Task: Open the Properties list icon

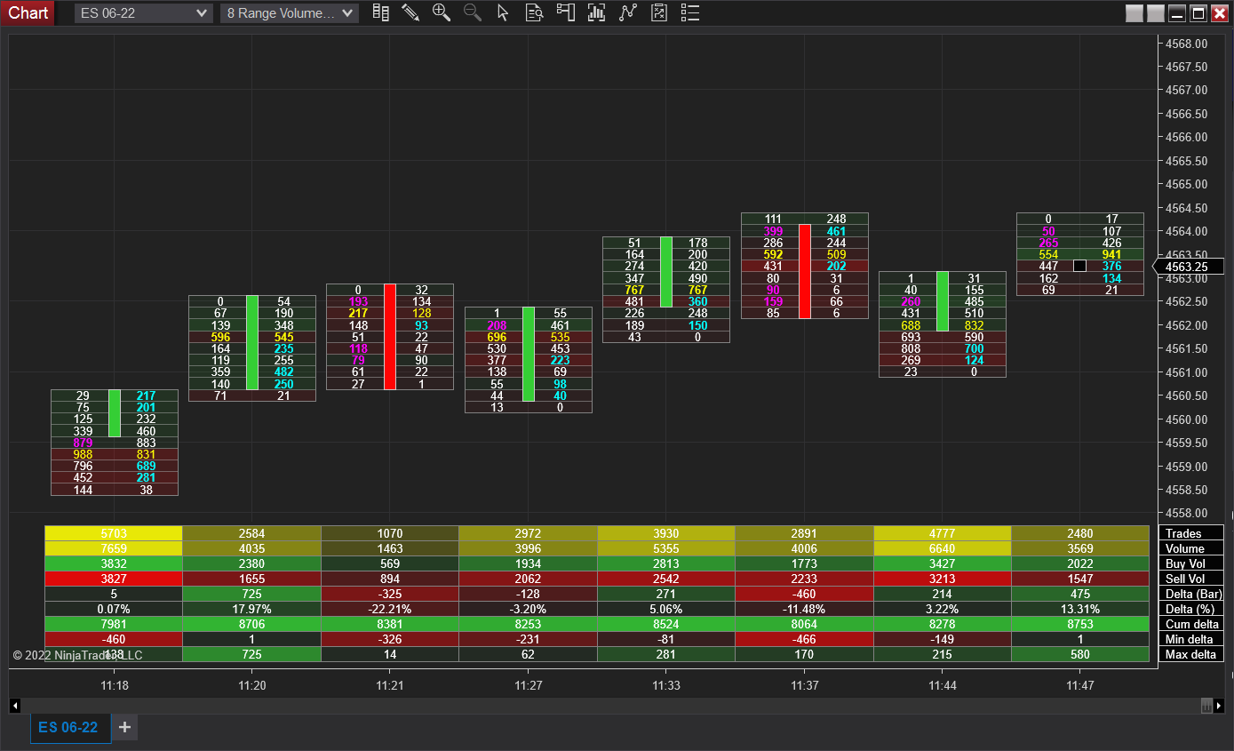Action: click(689, 12)
